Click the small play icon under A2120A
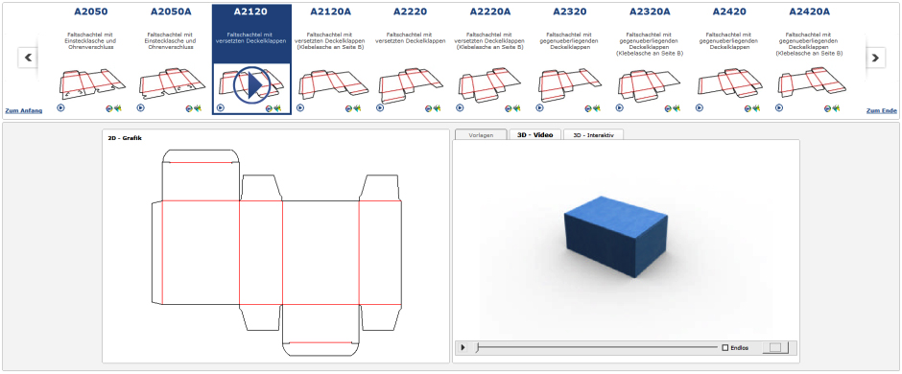The width and height of the screenshot is (902, 374). (300, 107)
